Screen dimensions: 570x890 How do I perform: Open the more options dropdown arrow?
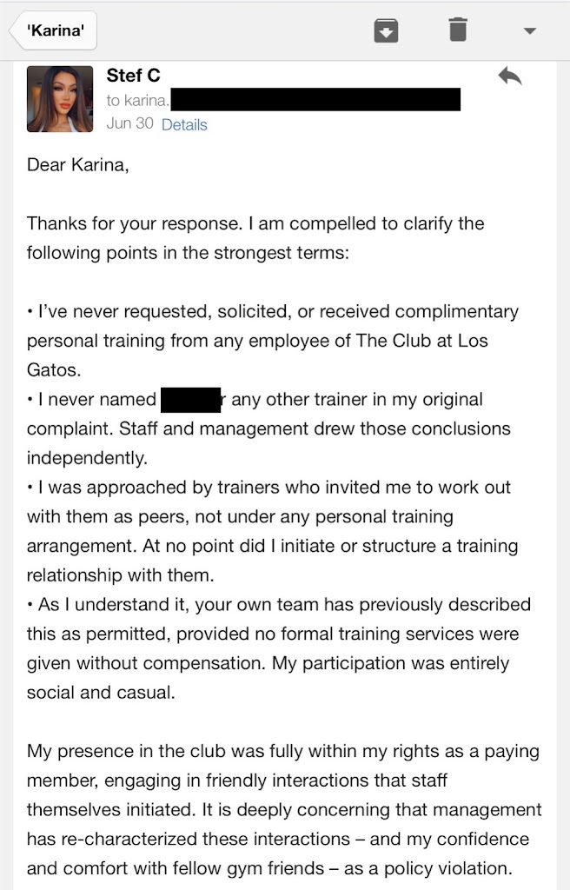pyautogui.click(x=530, y=31)
